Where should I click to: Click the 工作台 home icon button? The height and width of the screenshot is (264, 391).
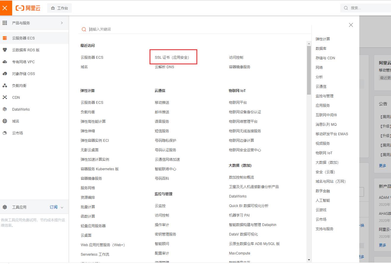point(59,8)
